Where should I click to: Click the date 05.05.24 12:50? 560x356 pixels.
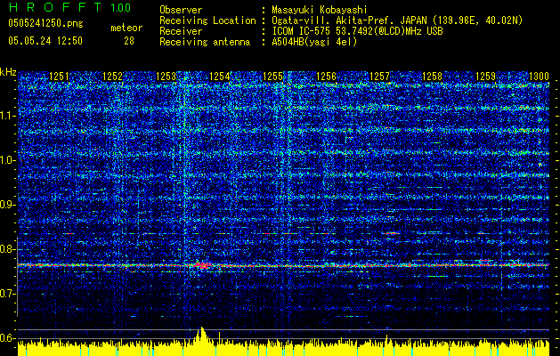pyautogui.click(x=45, y=41)
